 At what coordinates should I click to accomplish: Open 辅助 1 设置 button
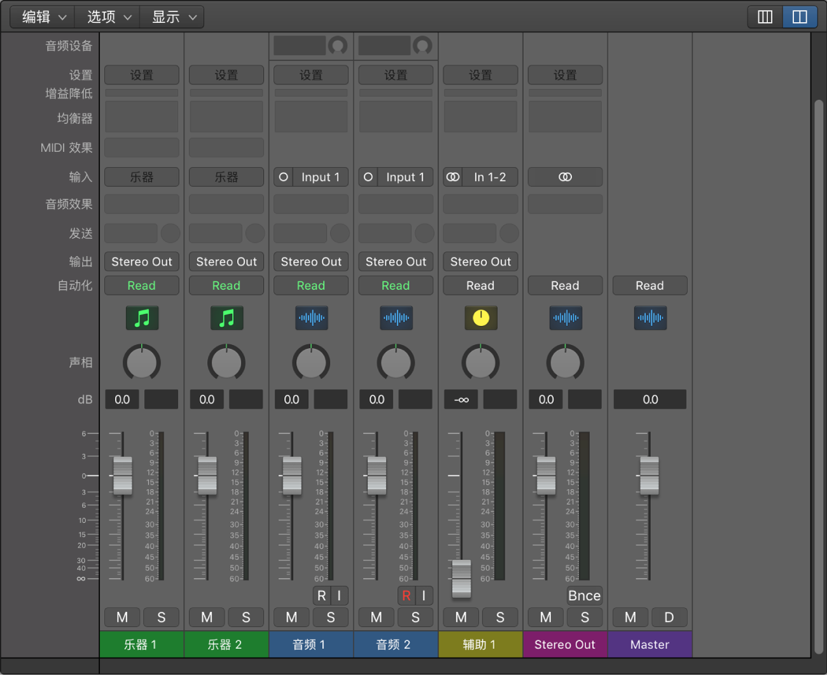[x=481, y=75]
